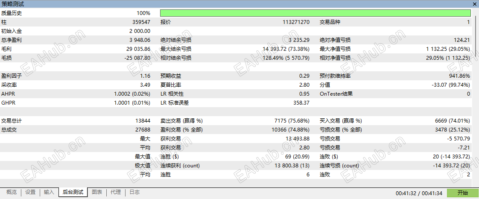Select the 采收率 value 3.49
Screen dimensions: 479x199
click(146, 85)
